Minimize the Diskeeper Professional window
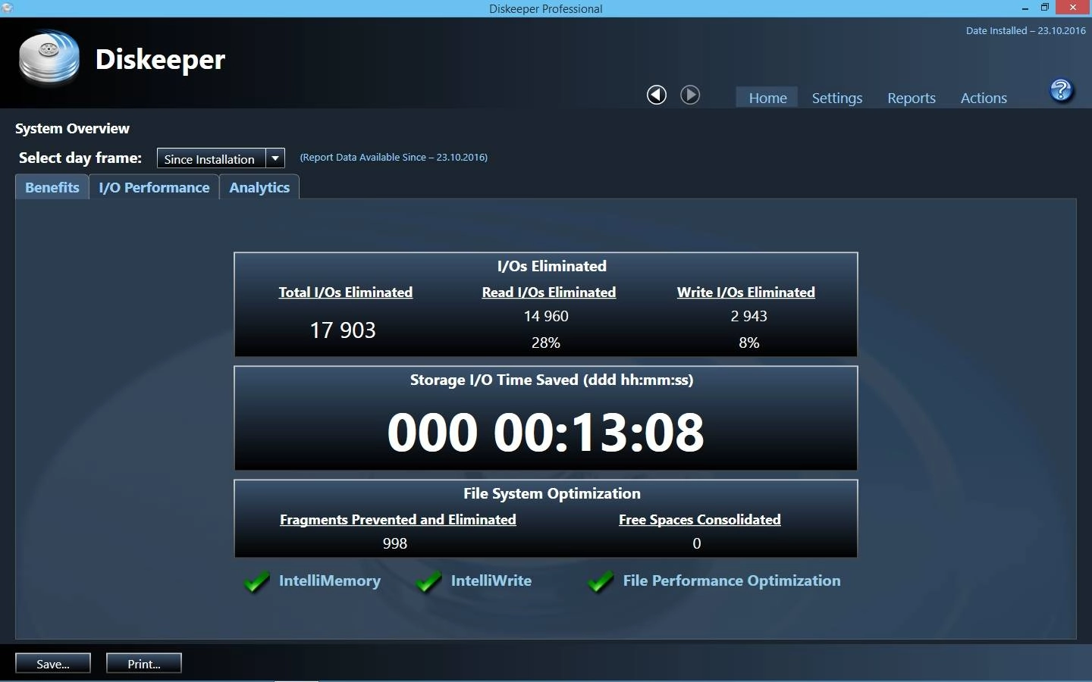The height and width of the screenshot is (682, 1092). tap(1025, 8)
